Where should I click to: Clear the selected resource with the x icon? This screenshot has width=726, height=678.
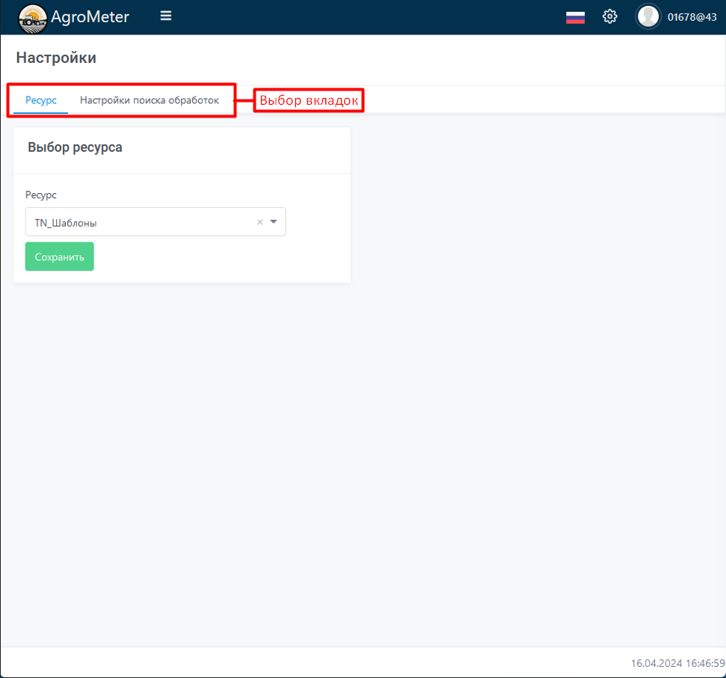tap(260, 222)
